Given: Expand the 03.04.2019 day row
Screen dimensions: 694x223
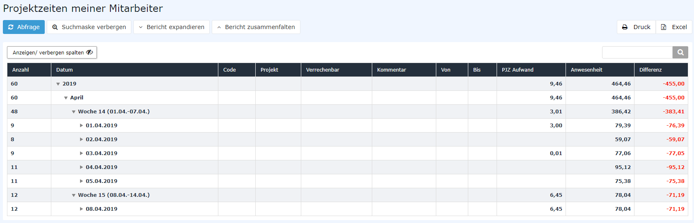Looking at the screenshot, I should pos(81,153).
